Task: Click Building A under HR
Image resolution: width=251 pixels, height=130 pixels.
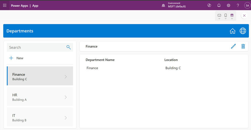Action: 19,100
